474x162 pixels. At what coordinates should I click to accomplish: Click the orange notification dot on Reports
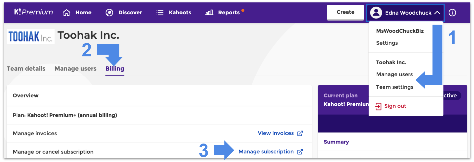[x=243, y=11]
